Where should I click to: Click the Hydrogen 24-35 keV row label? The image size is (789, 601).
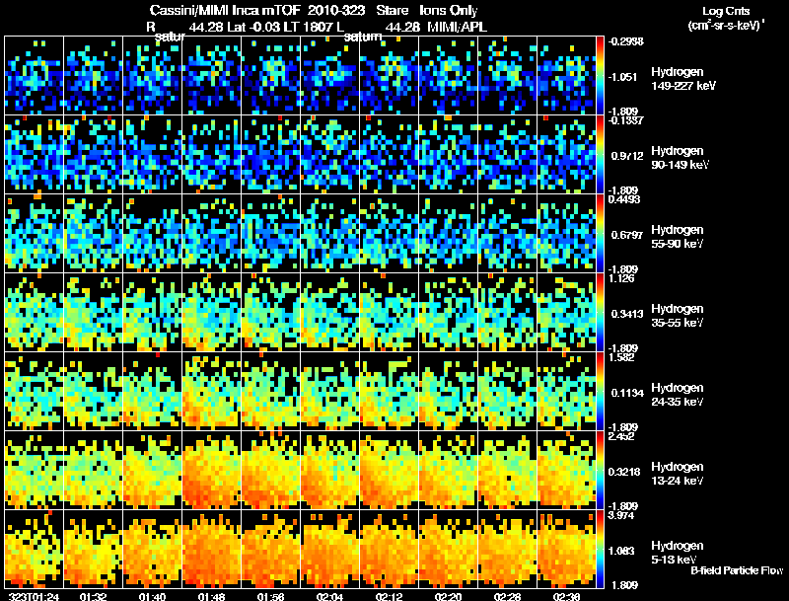tap(678, 395)
